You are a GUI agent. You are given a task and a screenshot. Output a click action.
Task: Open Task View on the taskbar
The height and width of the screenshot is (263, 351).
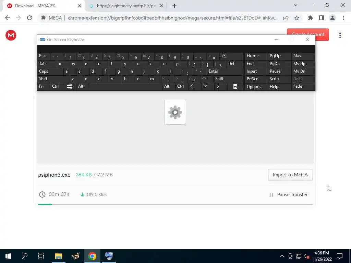tap(41, 256)
